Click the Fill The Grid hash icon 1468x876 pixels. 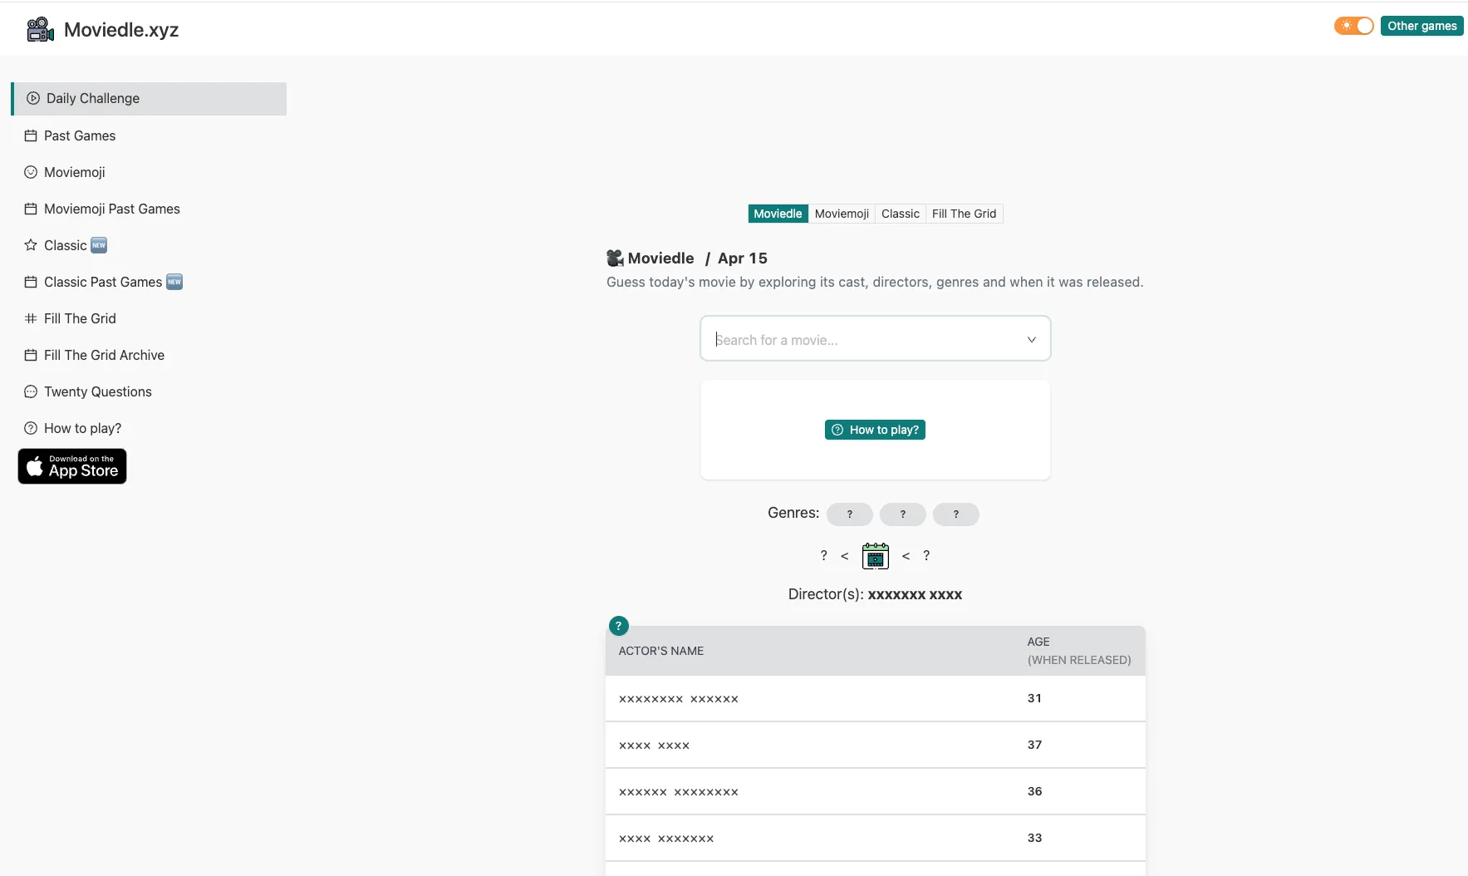click(x=31, y=318)
